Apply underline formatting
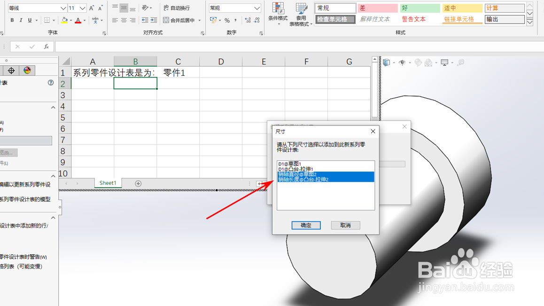Image resolution: width=544 pixels, height=306 pixels. tap(30, 20)
